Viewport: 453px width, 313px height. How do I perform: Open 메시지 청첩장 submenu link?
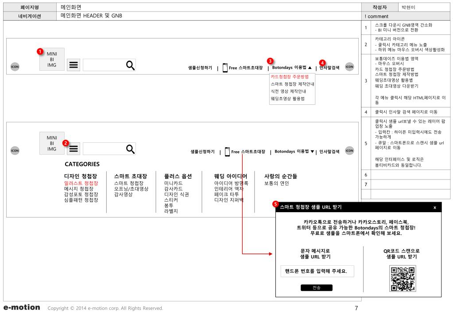(x=79, y=189)
